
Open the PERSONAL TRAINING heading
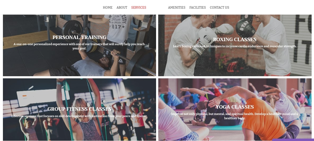pyautogui.click(x=79, y=37)
